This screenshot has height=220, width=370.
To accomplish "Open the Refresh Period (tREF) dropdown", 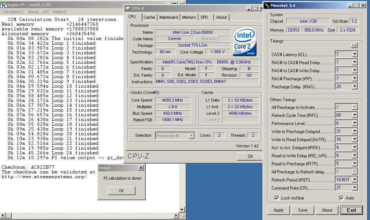I will pyautogui.click(x=355, y=180).
